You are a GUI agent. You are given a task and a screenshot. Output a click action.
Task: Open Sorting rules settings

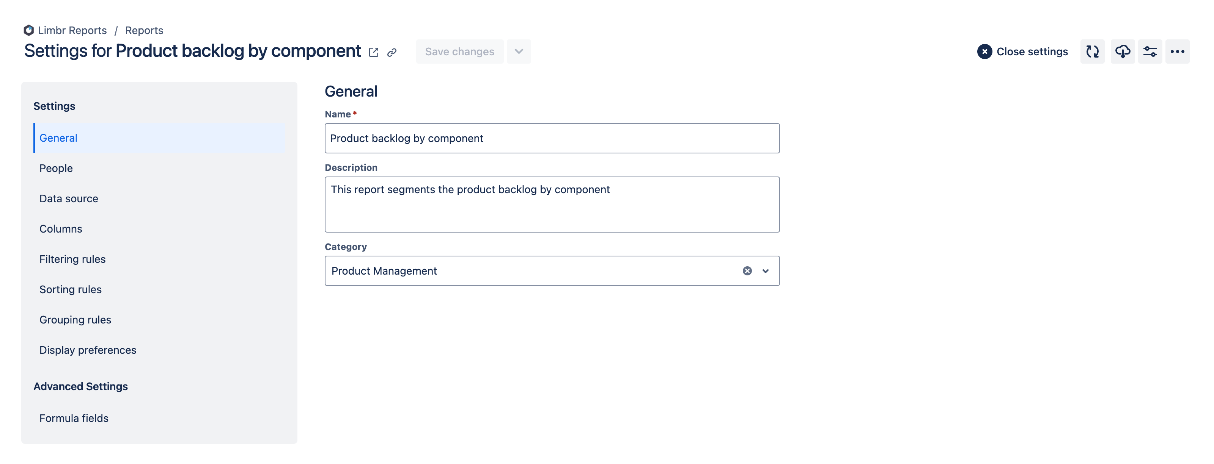point(159,289)
